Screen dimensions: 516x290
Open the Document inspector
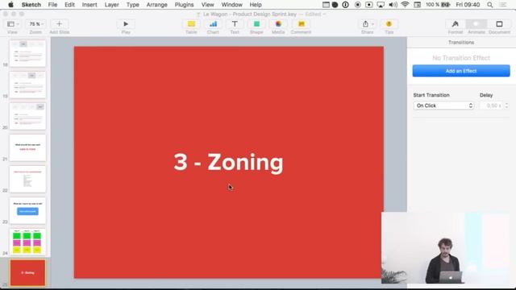coord(499,24)
